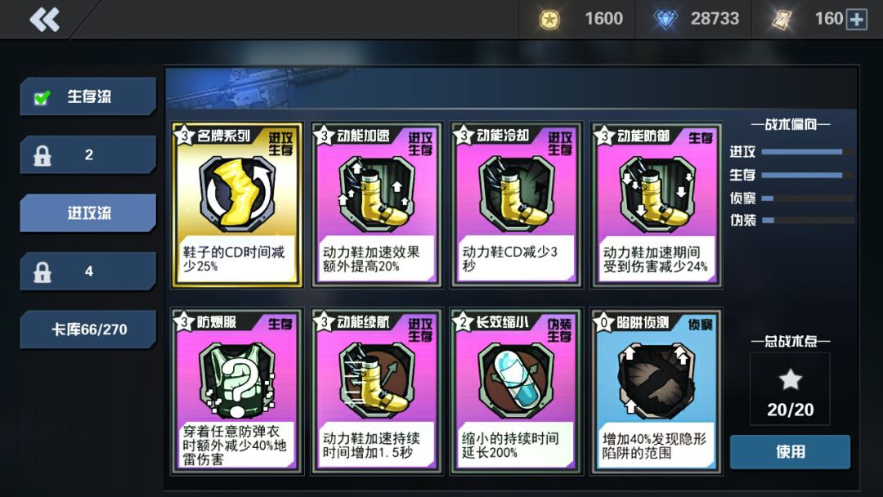This screenshot has width=883, height=497.
Task: Switch to the 进攻流 tab
Action: coord(87,213)
